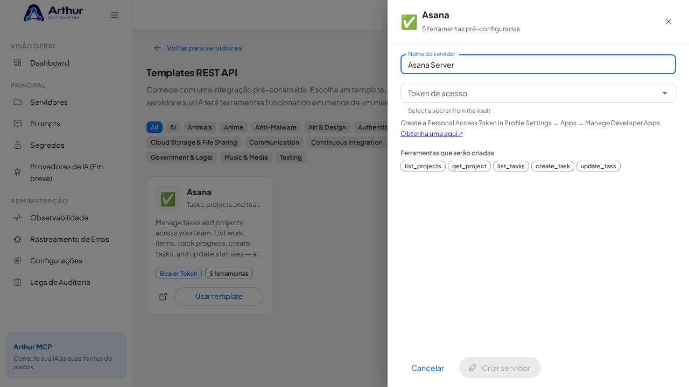Filter templates by Anime
This screenshot has height=387, width=689.
[234, 127]
